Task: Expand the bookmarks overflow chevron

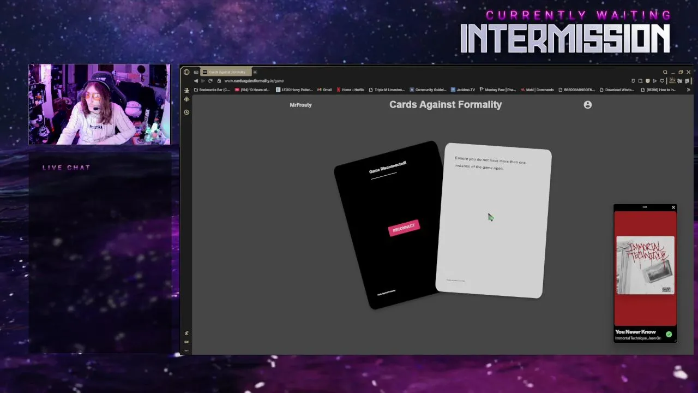Action: pos(688,90)
